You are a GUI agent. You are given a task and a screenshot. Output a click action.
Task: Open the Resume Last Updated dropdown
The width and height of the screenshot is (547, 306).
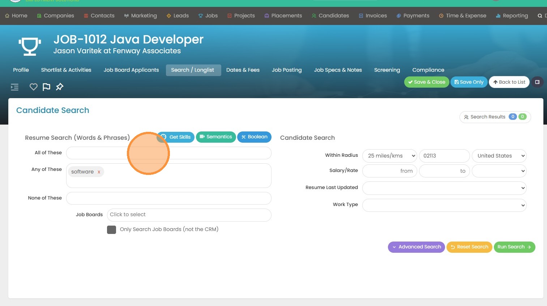pyautogui.click(x=444, y=188)
